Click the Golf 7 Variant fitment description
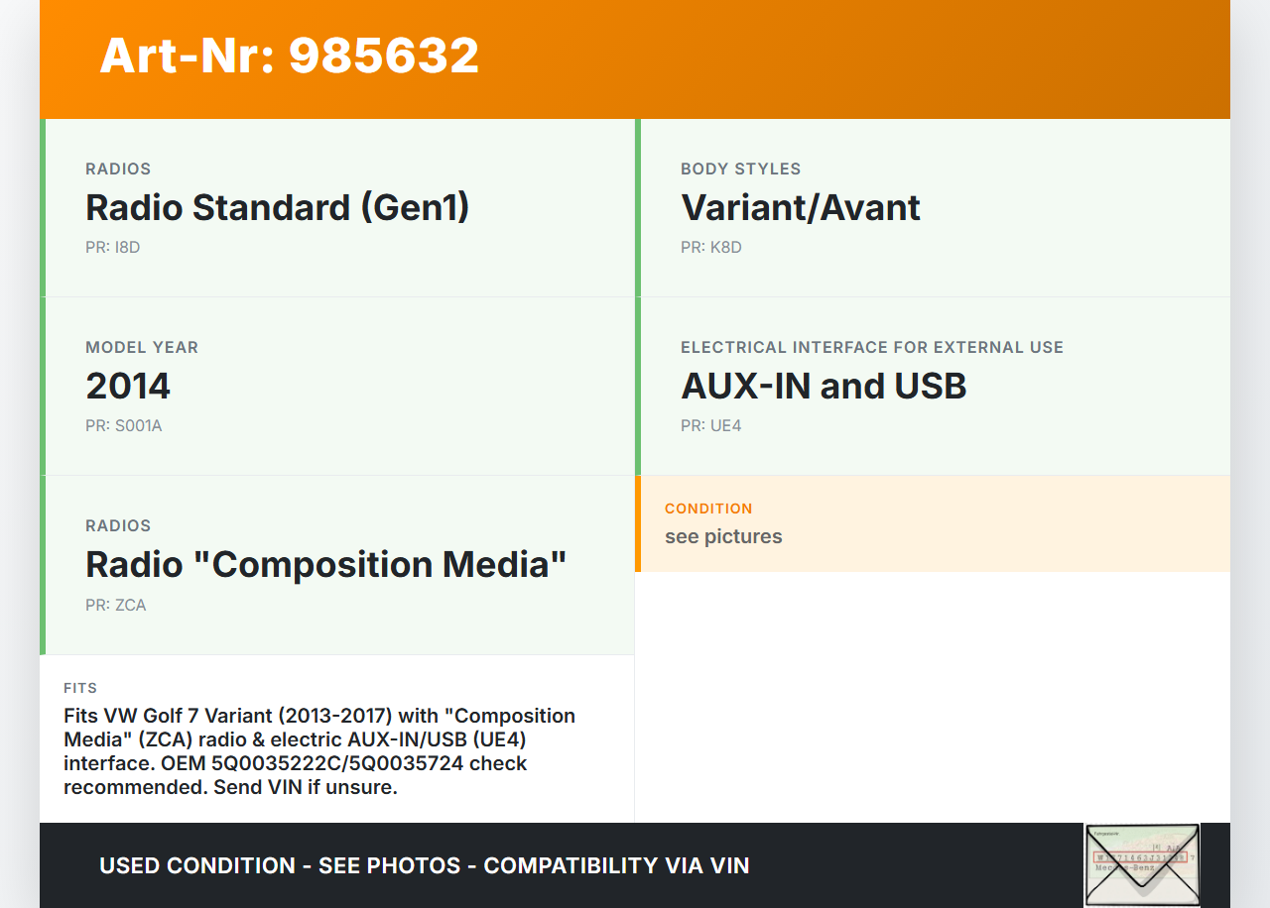1270x908 pixels. tap(319, 751)
